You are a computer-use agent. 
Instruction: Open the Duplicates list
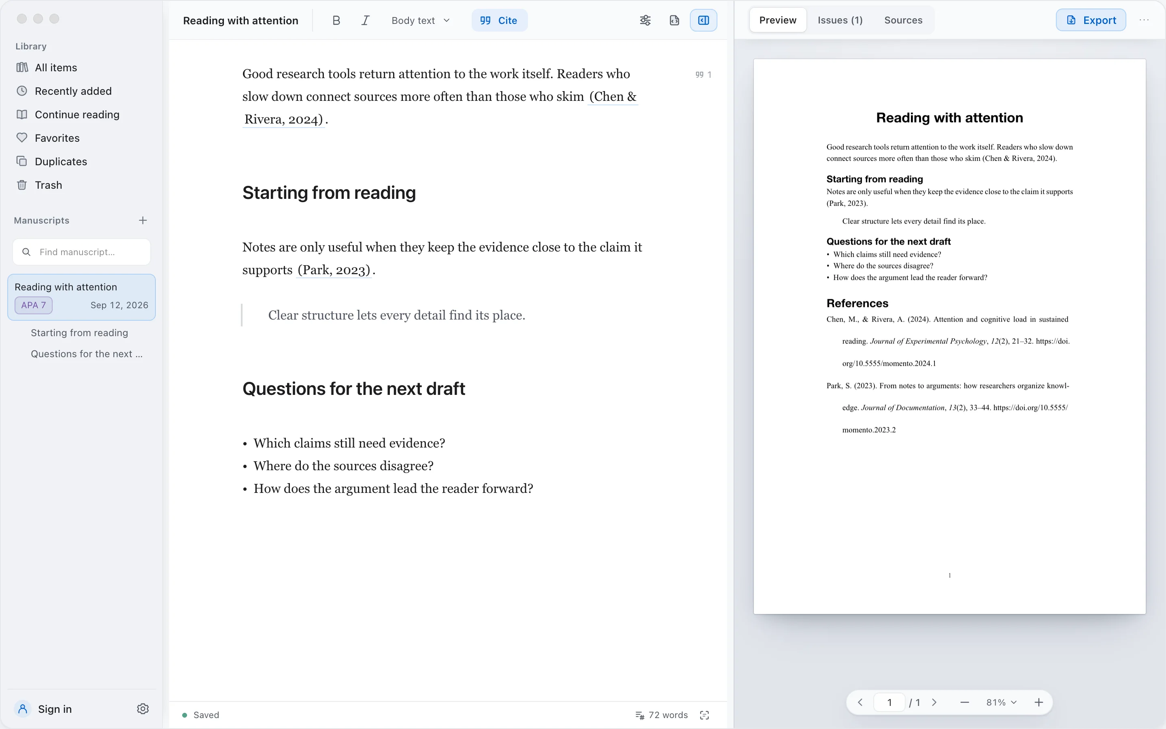point(81,162)
